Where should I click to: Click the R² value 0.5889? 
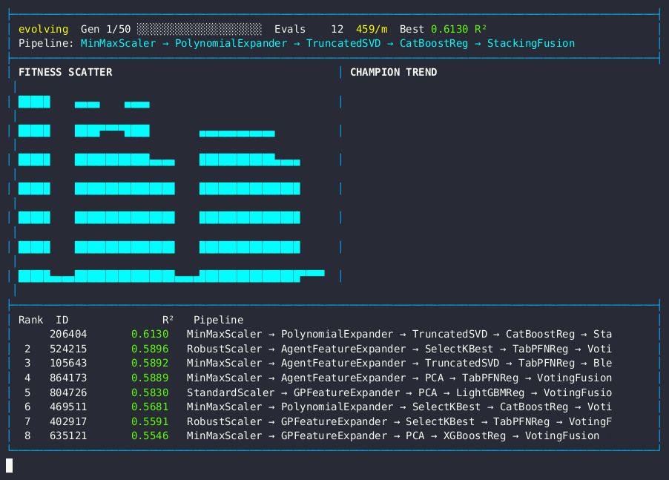coord(150,378)
